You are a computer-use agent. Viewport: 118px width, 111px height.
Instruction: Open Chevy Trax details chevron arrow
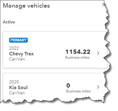coord(98,53)
